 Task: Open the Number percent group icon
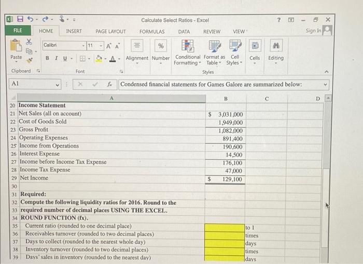coord(161,46)
